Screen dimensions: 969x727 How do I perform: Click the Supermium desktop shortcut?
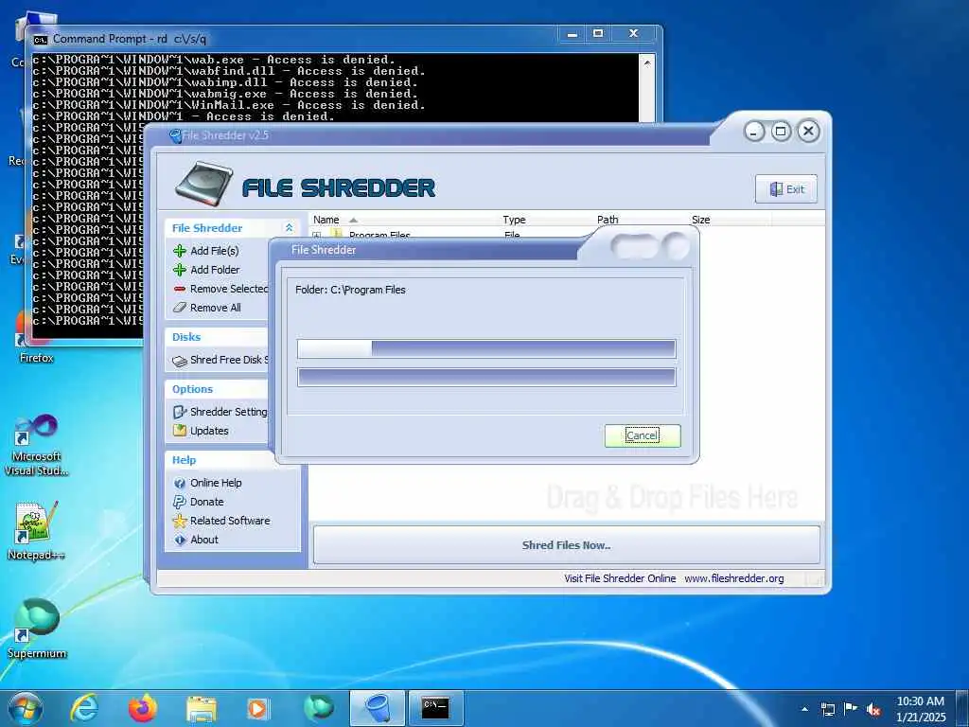36,629
